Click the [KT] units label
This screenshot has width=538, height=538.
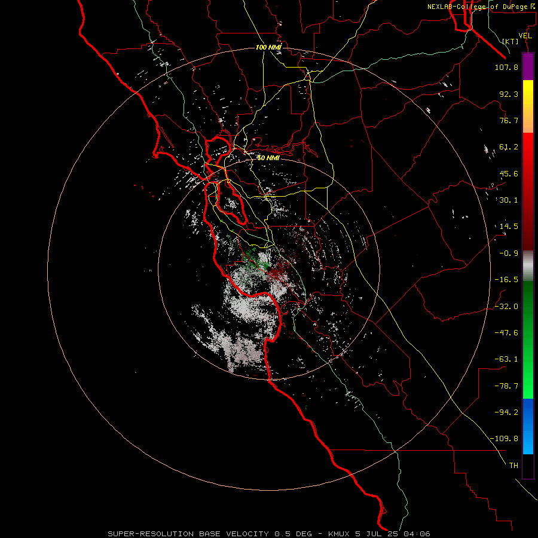coord(511,41)
